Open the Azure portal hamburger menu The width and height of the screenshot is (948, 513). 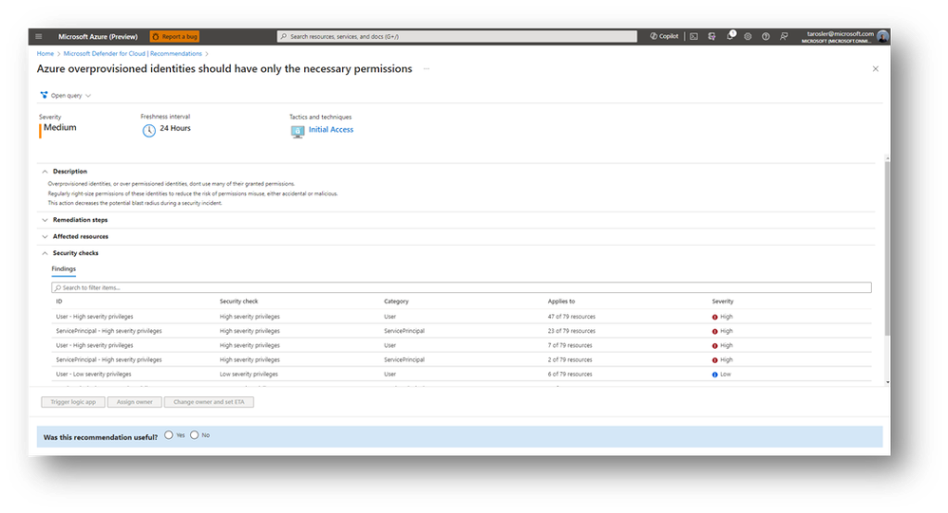pyautogui.click(x=39, y=36)
